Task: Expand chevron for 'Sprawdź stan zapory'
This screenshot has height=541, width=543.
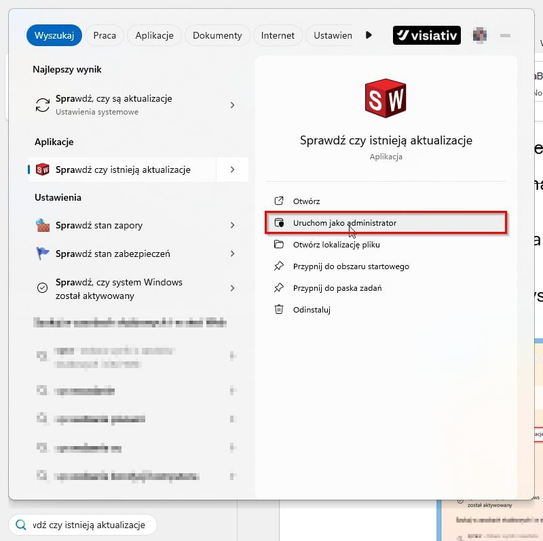Action: pyautogui.click(x=232, y=225)
